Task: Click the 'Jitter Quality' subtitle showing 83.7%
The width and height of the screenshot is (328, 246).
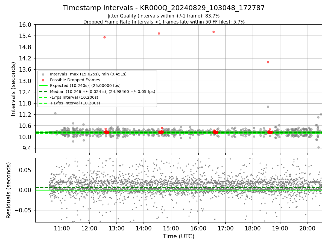Action: (x=164, y=16)
